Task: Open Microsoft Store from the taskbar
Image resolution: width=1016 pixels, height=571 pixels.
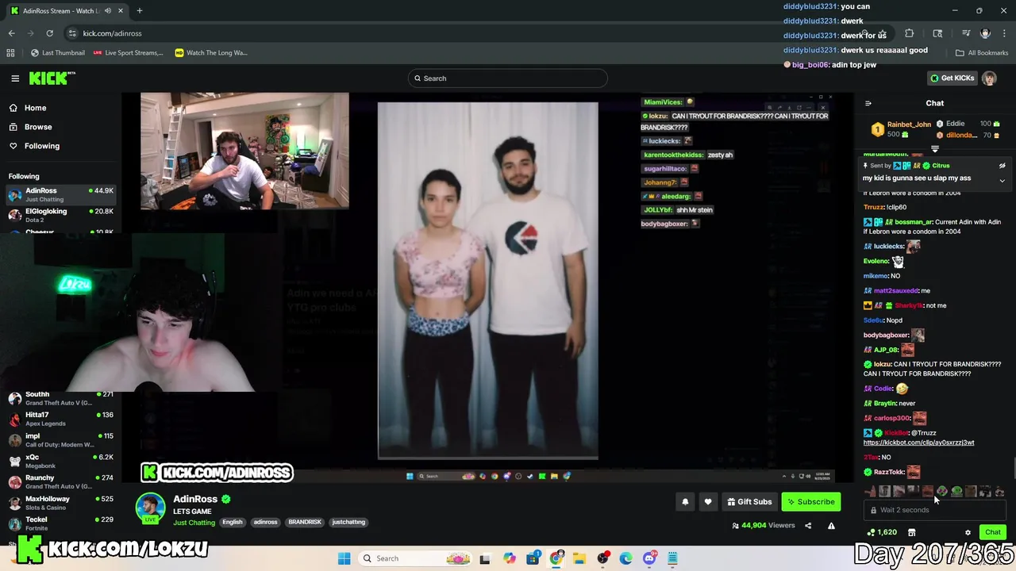Action: 533,558
